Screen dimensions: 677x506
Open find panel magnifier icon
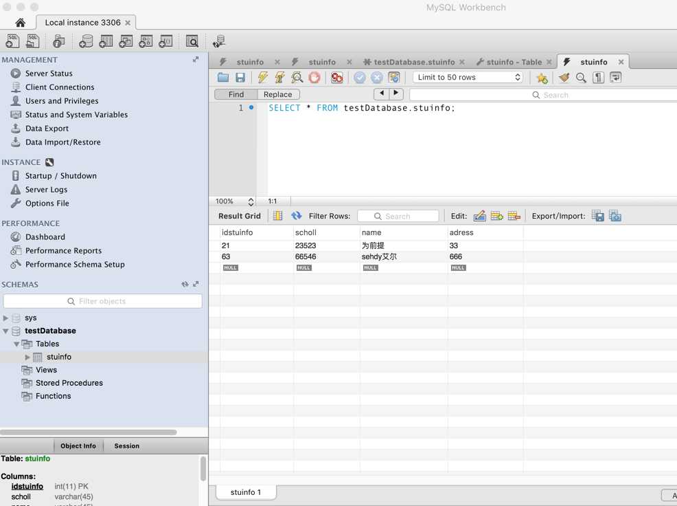(581, 78)
